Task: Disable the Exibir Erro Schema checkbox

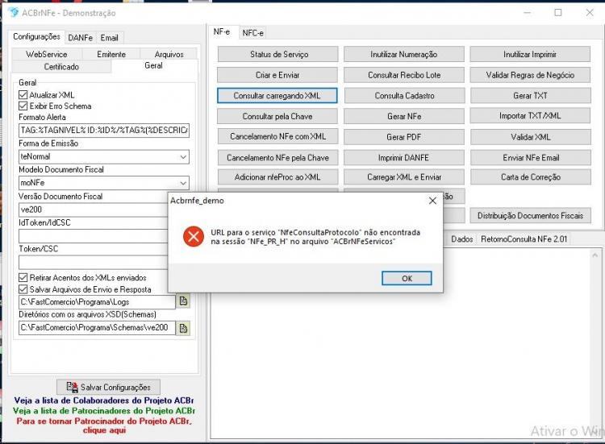Action: pyautogui.click(x=23, y=106)
